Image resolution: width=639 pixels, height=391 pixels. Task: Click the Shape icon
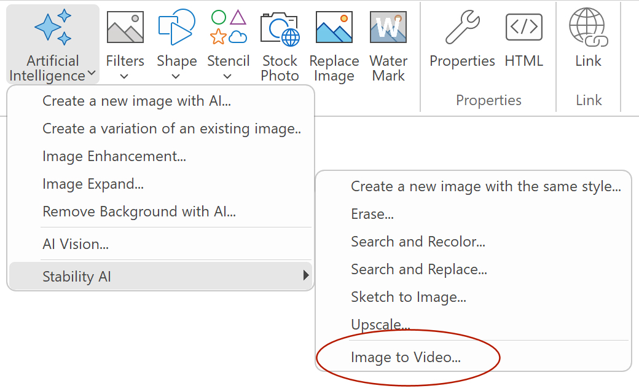click(x=176, y=28)
